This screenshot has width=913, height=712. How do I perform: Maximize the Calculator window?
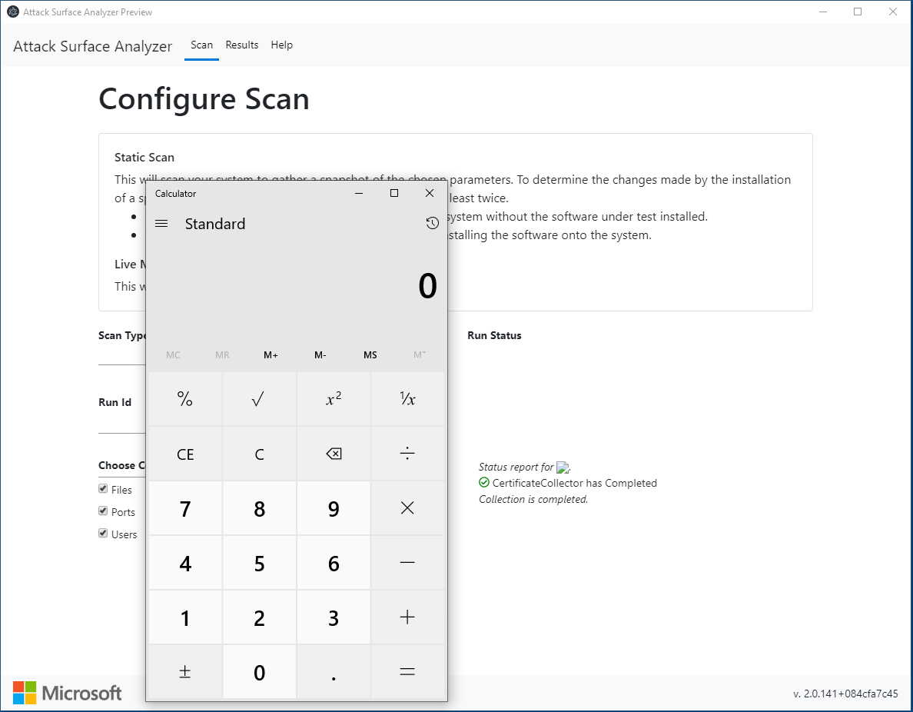click(394, 194)
